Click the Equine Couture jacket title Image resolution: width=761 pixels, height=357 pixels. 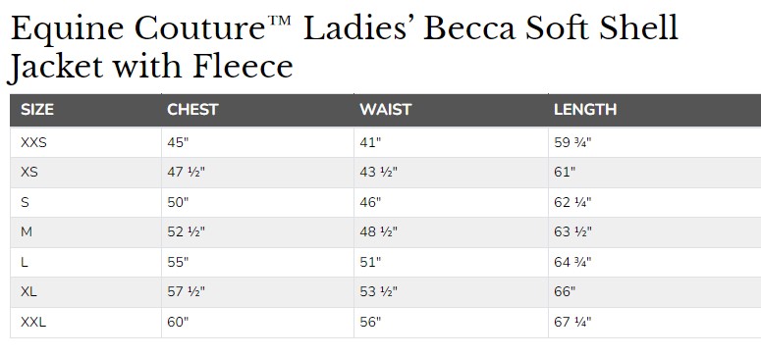[x=342, y=47]
